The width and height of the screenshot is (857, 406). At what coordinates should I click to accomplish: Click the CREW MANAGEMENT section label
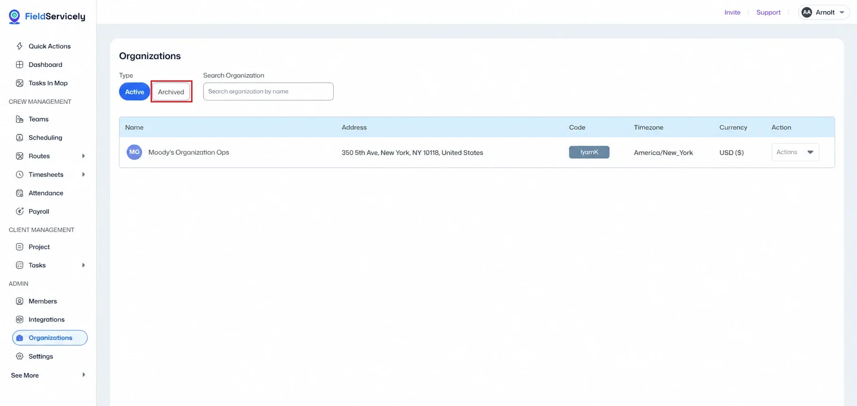pos(40,101)
